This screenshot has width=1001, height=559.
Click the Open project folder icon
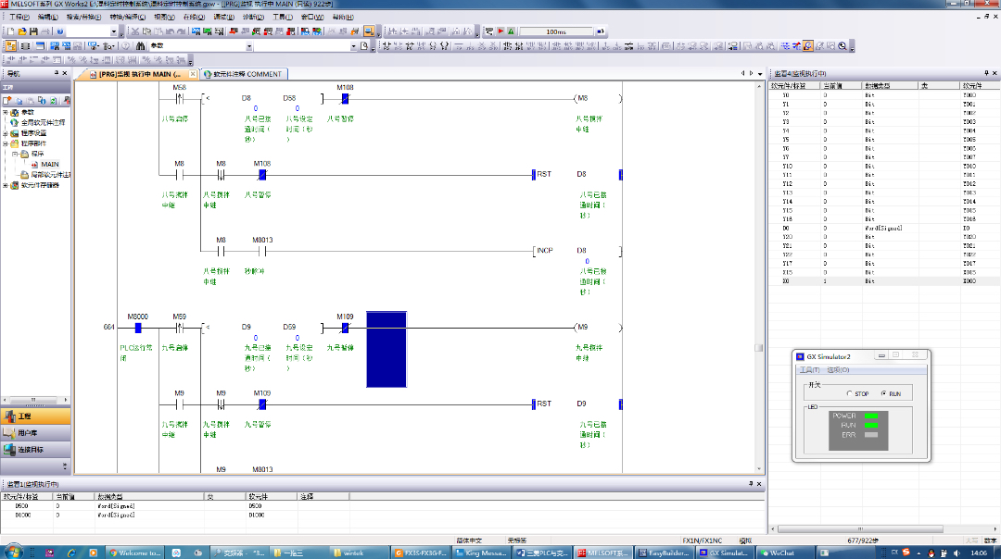(x=22, y=31)
